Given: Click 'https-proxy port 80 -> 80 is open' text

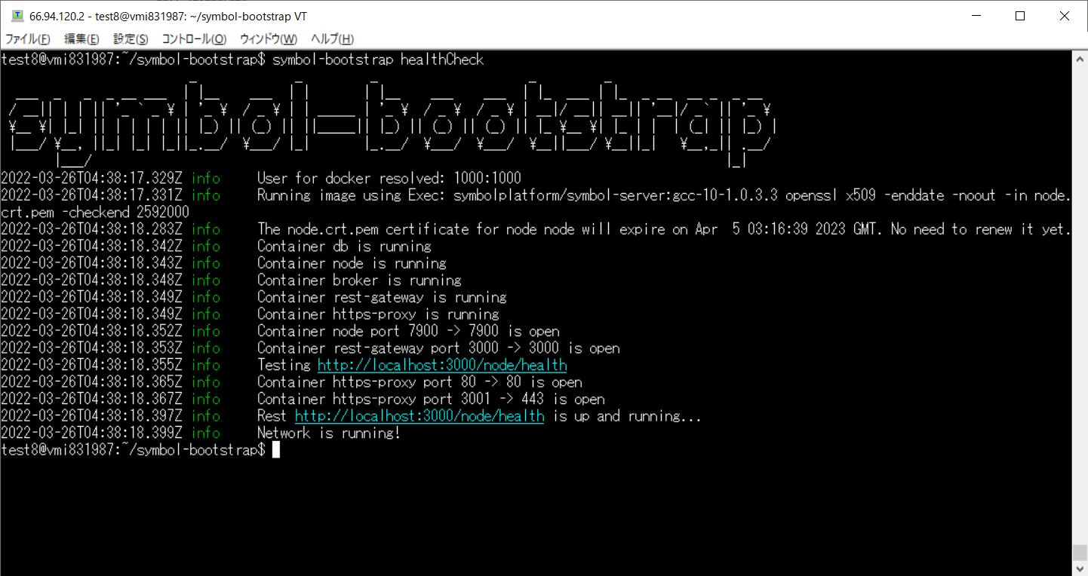Looking at the screenshot, I should [x=457, y=382].
